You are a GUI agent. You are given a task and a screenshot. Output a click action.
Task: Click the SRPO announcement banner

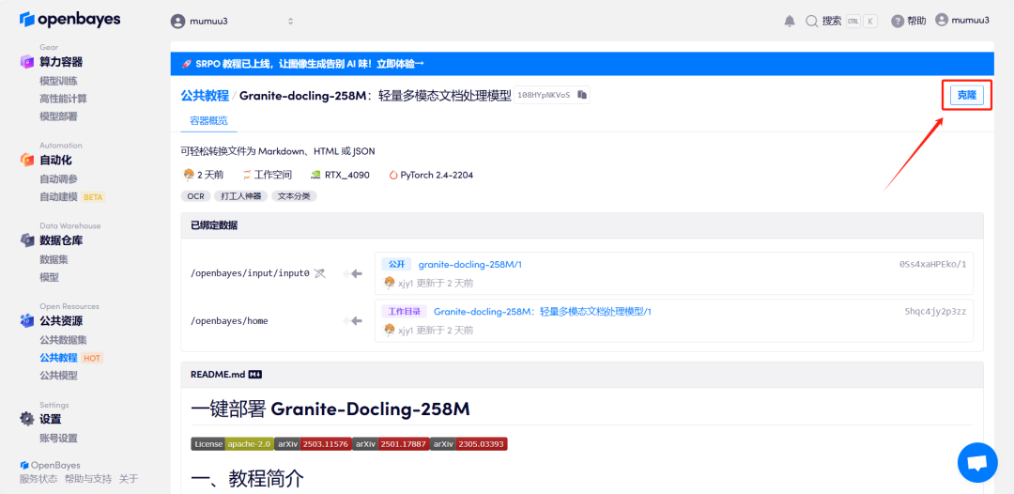[x=582, y=64]
